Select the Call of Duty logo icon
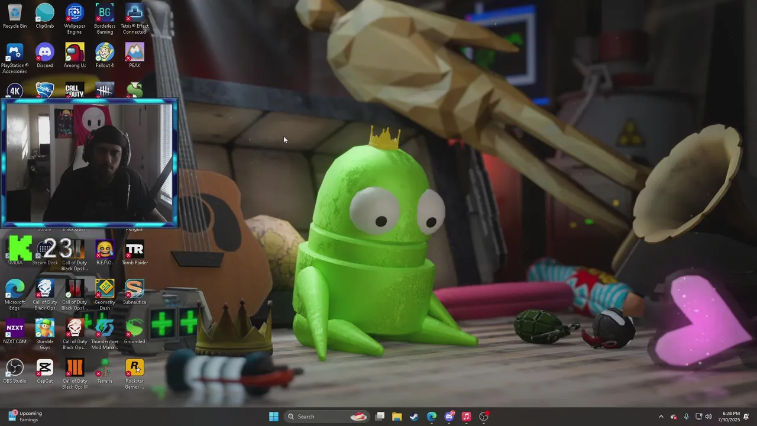Image resolution: width=757 pixels, height=426 pixels. point(75,90)
